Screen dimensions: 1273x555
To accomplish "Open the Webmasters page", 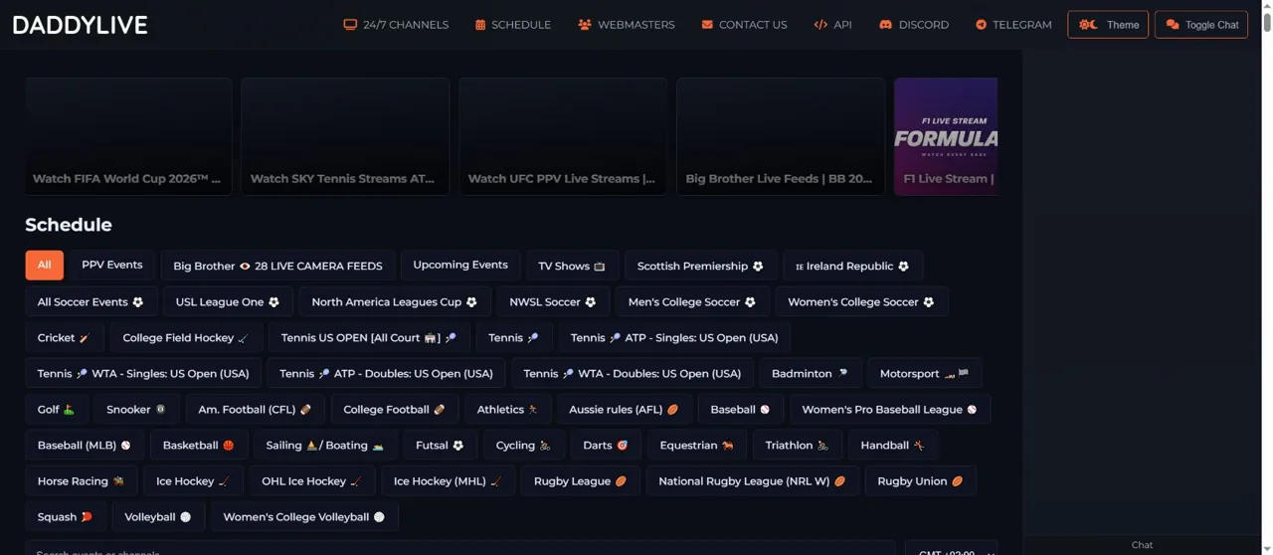I will tap(627, 25).
